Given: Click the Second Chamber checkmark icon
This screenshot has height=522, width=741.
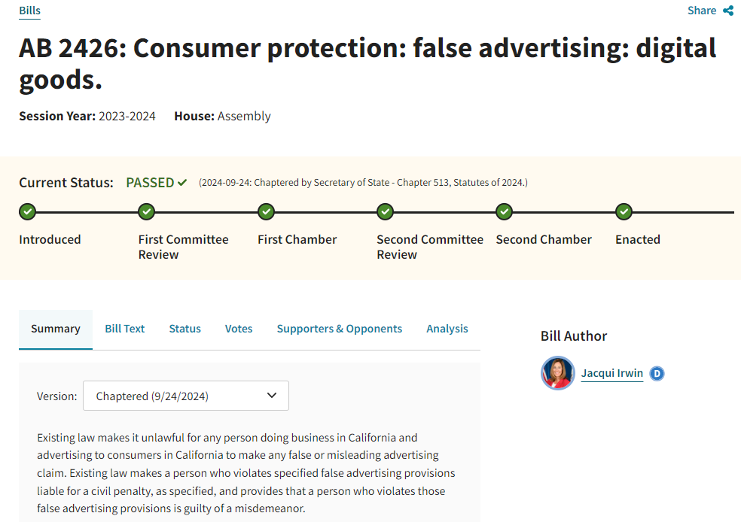Looking at the screenshot, I should point(505,212).
